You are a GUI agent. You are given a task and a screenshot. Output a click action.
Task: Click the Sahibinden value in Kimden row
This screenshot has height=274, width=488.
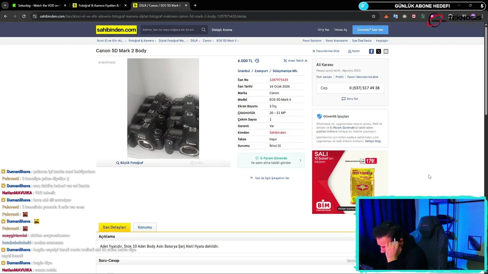278,132
